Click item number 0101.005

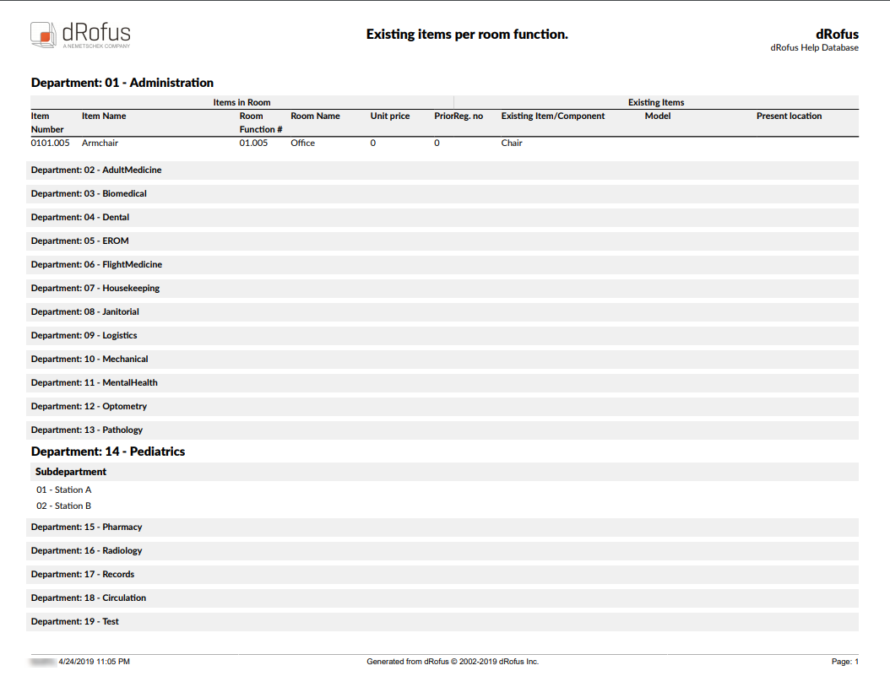click(x=50, y=143)
